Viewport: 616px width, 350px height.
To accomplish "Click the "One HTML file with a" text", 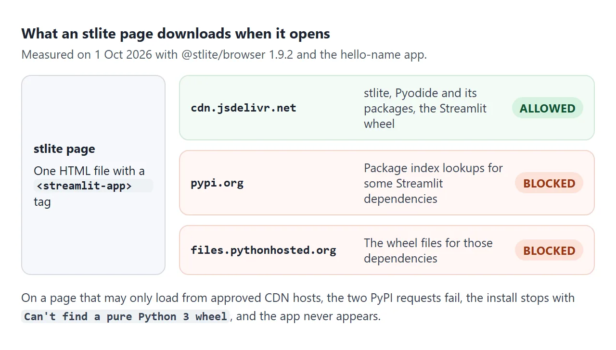I will [89, 171].
